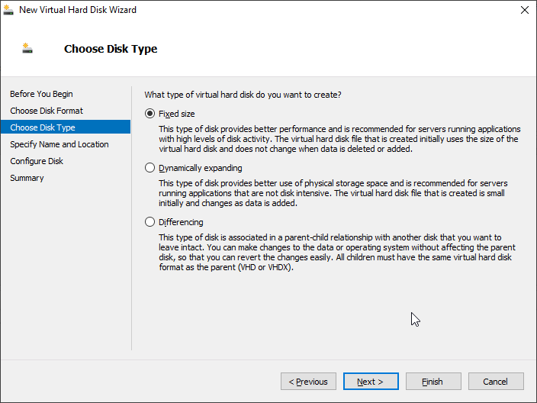The image size is (537, 403).
Task: Go to the Summary step
Action: tap(27, 178)
